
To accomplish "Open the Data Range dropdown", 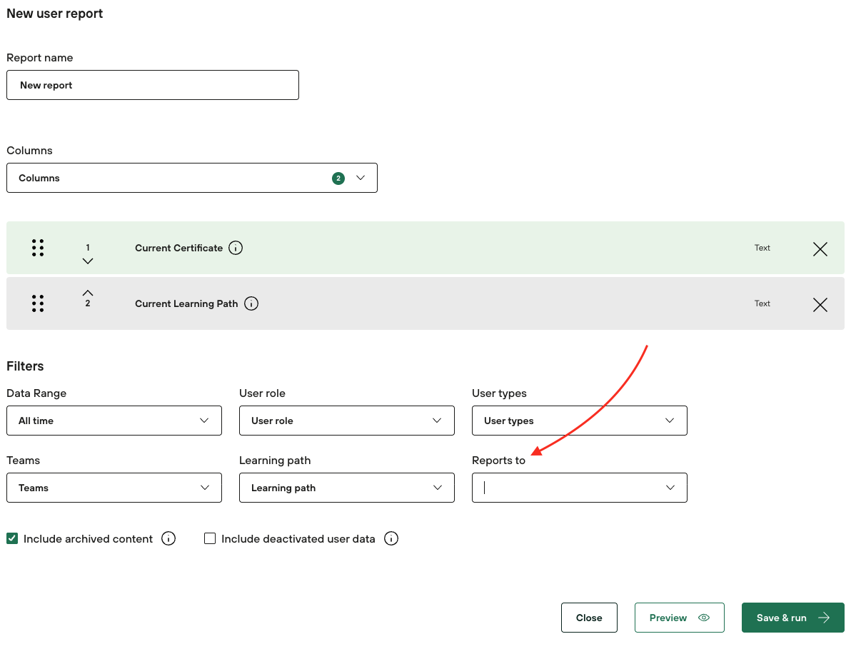I will click(114, 421).
